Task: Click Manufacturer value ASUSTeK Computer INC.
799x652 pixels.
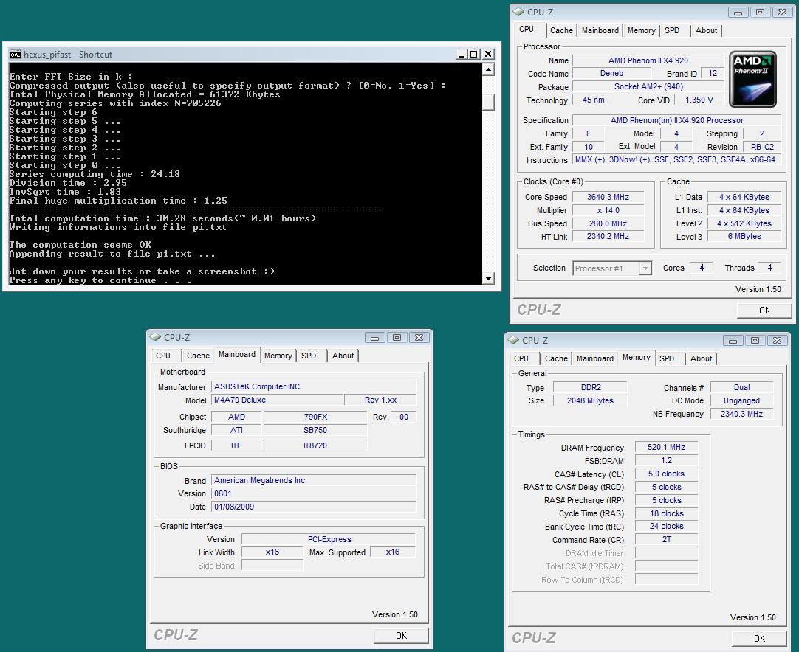Action: coord(313,386)
